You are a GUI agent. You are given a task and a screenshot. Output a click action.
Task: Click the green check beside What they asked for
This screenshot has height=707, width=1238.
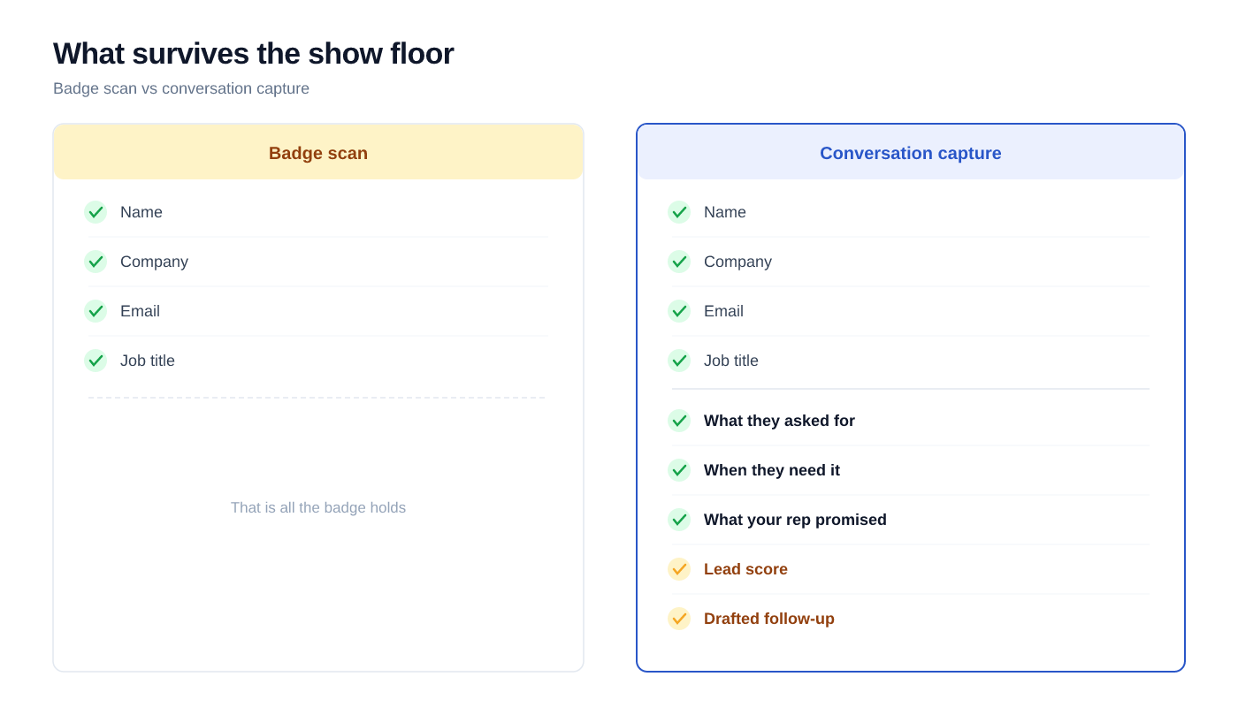[679, 421]
